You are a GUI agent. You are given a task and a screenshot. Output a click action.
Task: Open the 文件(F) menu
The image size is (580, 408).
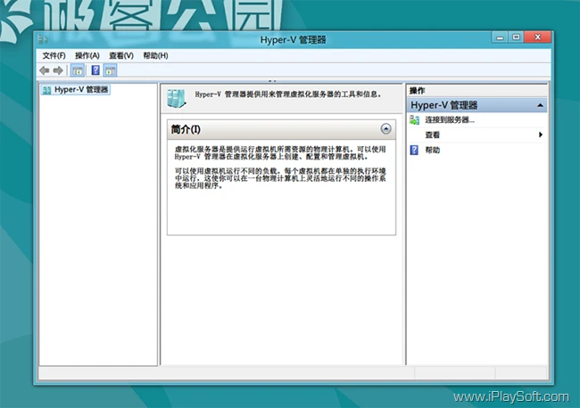pos(54,56)
